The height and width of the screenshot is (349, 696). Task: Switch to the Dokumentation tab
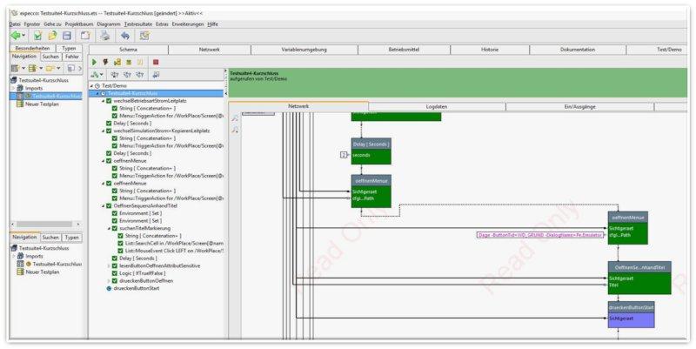[x=578, y=50]
